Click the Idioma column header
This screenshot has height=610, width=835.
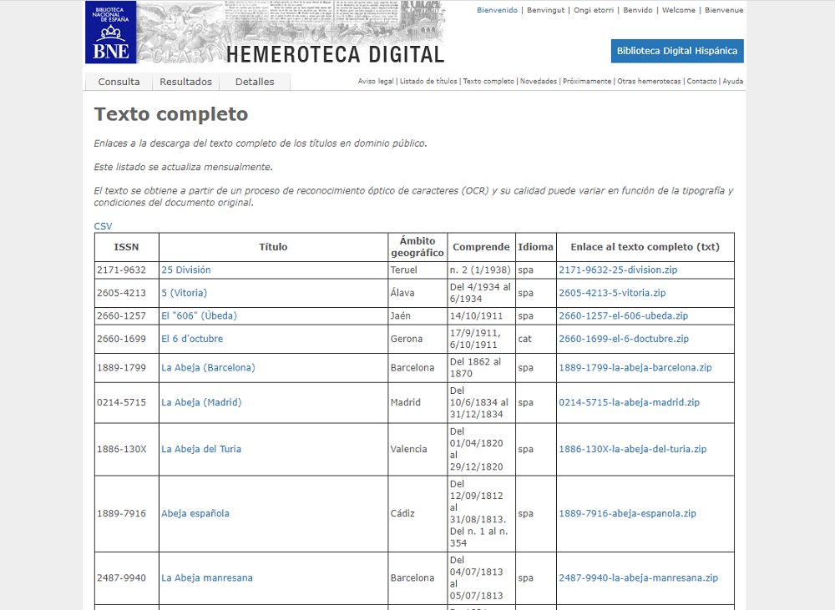tap(536, 247)
